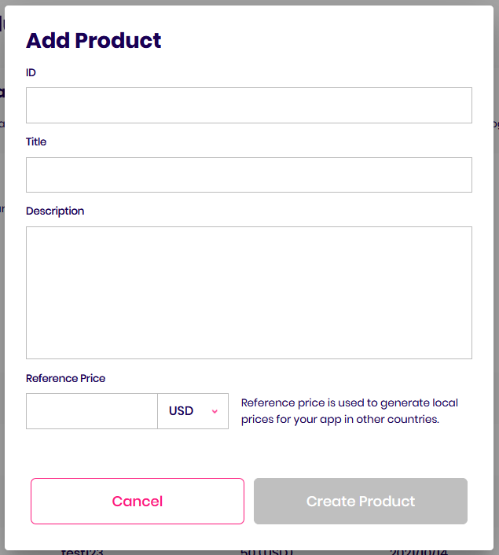The image size is (499, 555).
Task: Click the pink chevron in currency selector
Action: [215, 412]
